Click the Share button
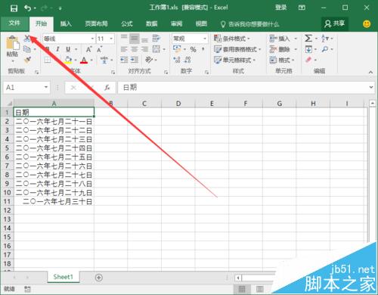The image size is (378, 295). (x=335, y=24)
